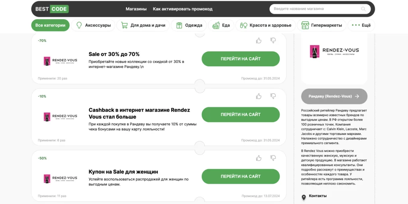Dislike the Купон на Sale для женщин offer
Image resolution: width=408 pixels, height=204 pixels.
coord(273,158)
